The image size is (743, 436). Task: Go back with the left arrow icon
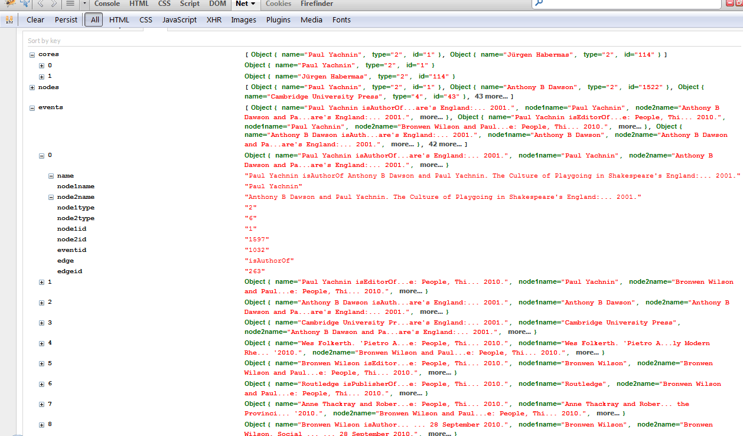pyautogui.click(x=41, y=4)
